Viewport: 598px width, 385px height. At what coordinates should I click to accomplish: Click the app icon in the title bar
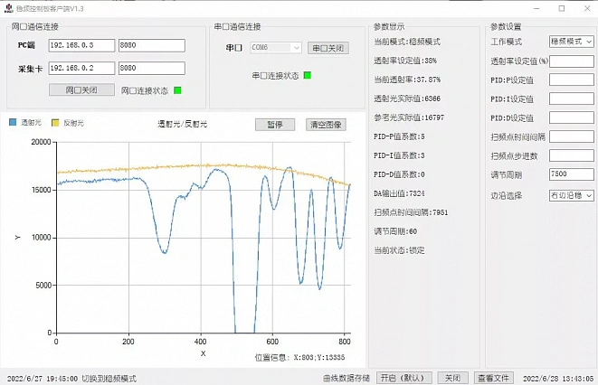point(8,8)
